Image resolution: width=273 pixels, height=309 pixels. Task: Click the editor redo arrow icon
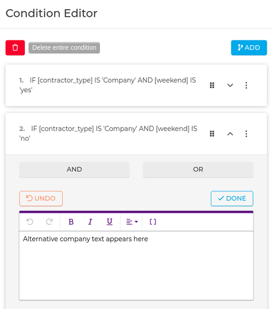point(49,222)
